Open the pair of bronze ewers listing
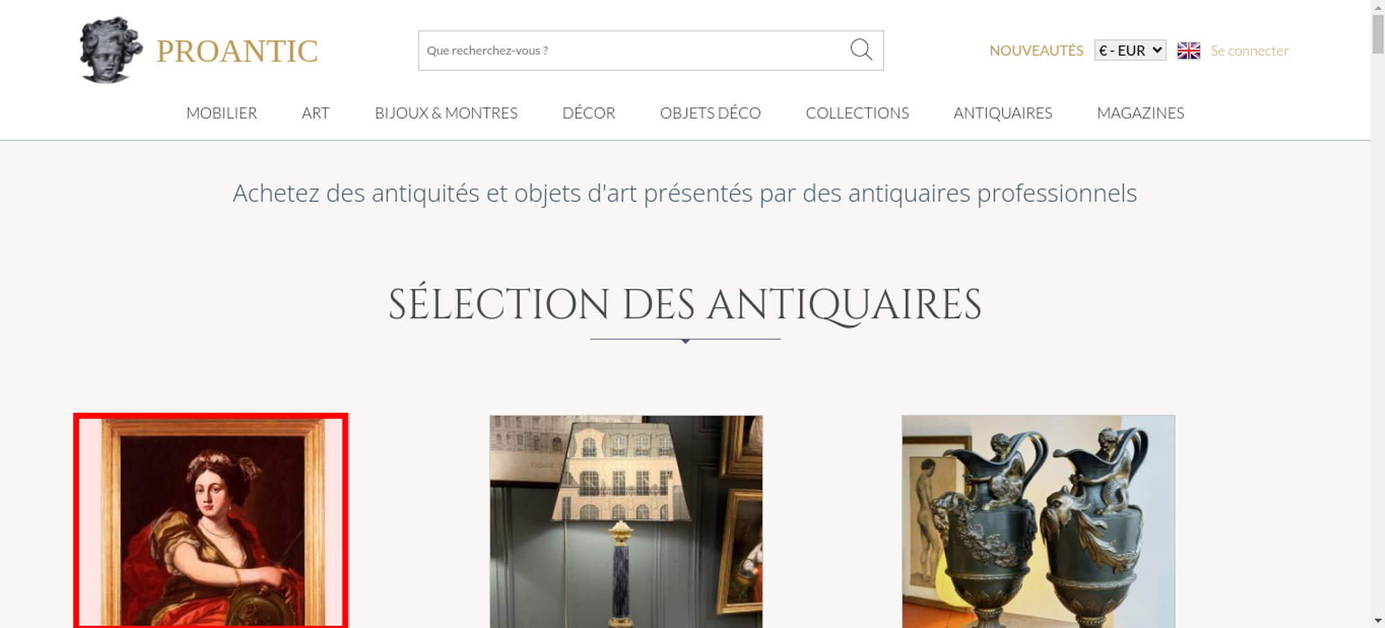The image size is (1385, 628). click(1038, 521)
